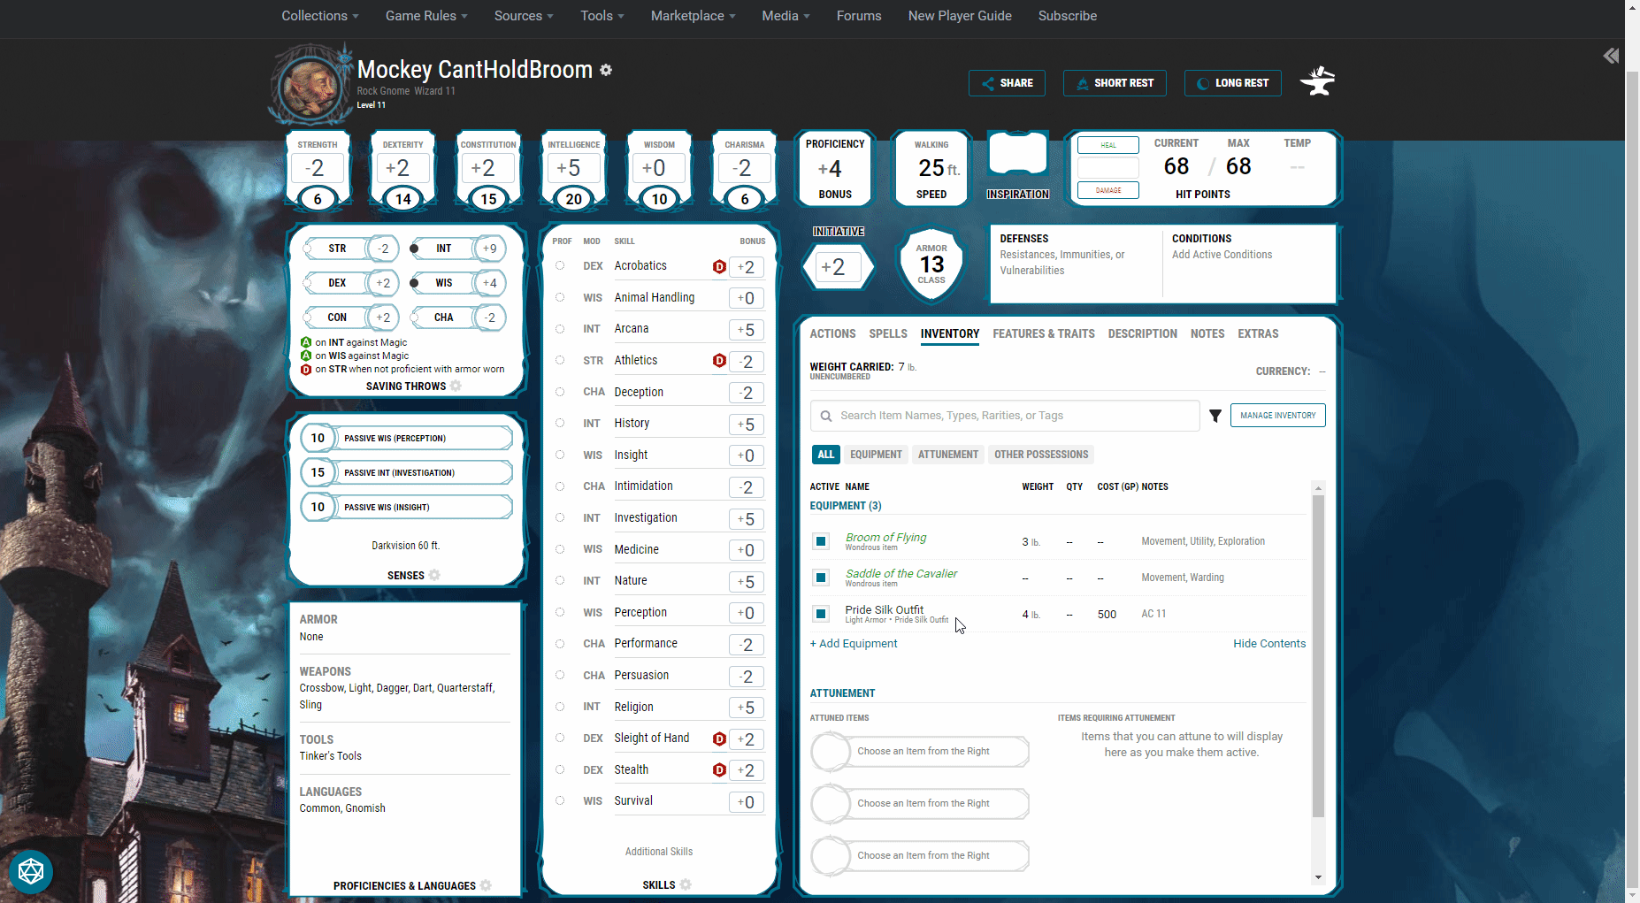Click Hide Contents link
This screenshot has width=1640, height=903.
tap(1269, 644)
